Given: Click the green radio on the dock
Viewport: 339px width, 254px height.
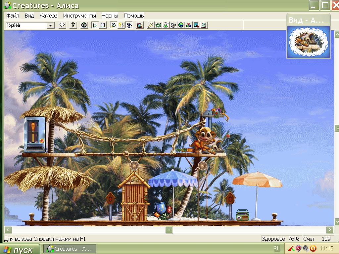Looking at the screenshot, I should click(242, 215).
